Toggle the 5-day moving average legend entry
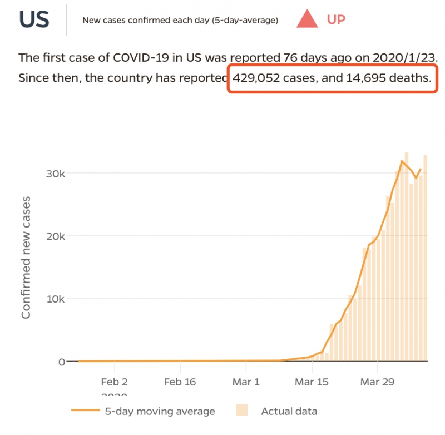445x435 pixels. [x=160, y=412]
